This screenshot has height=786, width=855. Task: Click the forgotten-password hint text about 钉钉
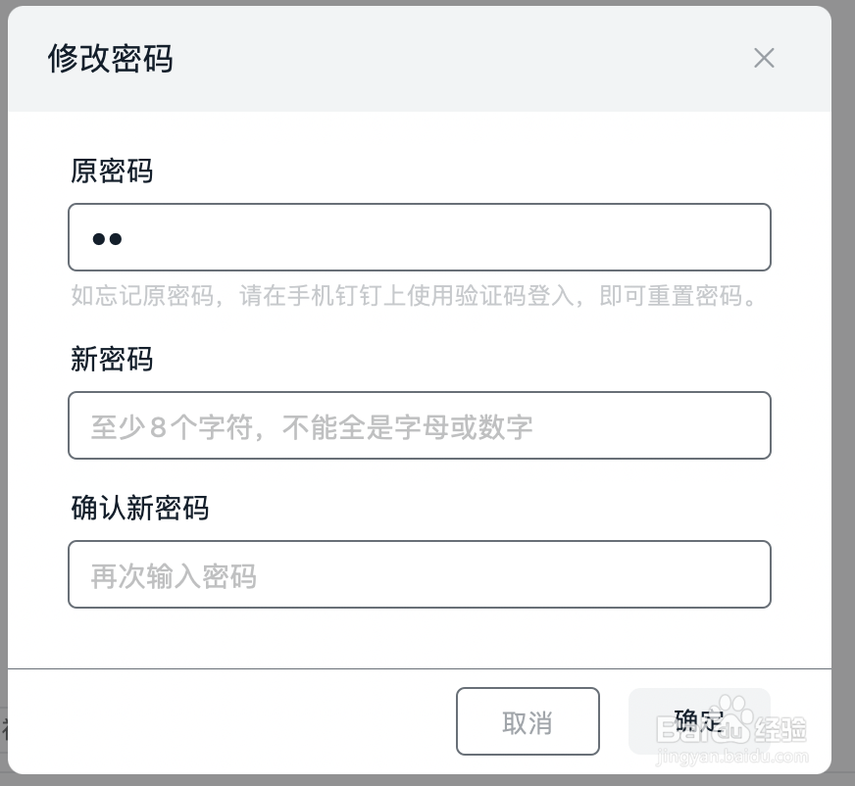[414, 296]
